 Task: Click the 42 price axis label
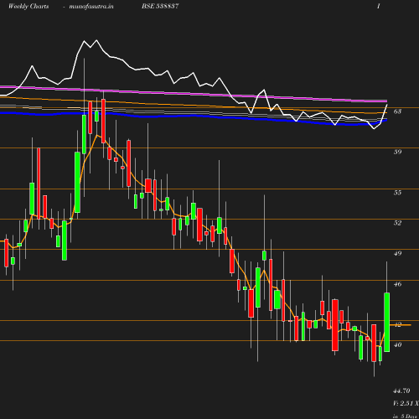pos(397,324)
